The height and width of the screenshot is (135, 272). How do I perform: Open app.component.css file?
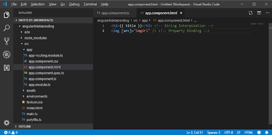[x=43, y=61]
